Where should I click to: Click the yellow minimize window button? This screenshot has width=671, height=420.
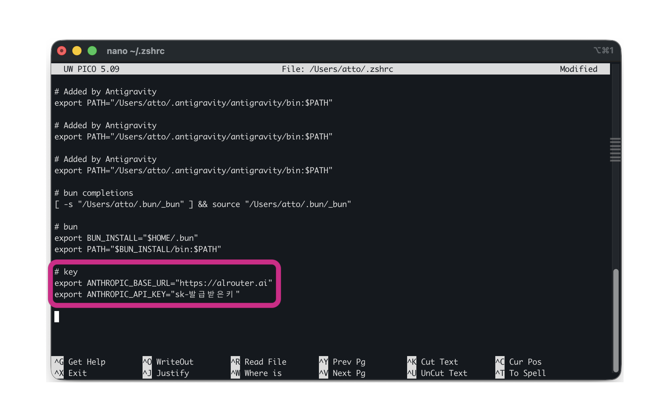(77, 51)
